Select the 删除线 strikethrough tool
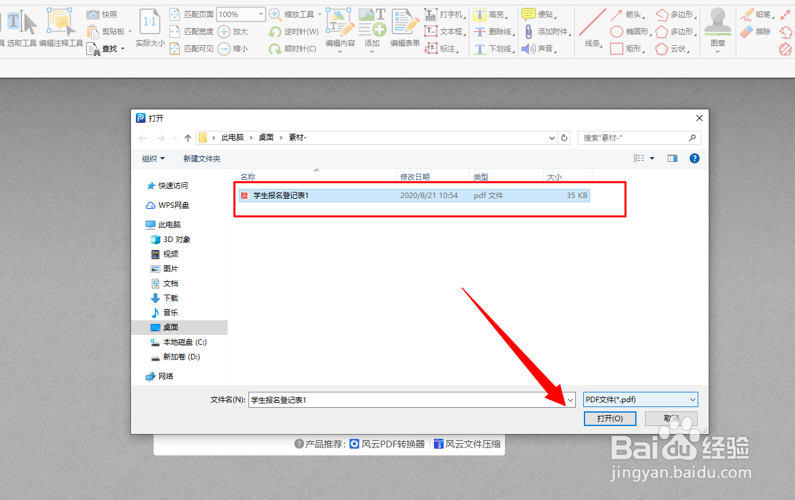Image resolution: width=795 pixels, height=500 pixels. 493,31
